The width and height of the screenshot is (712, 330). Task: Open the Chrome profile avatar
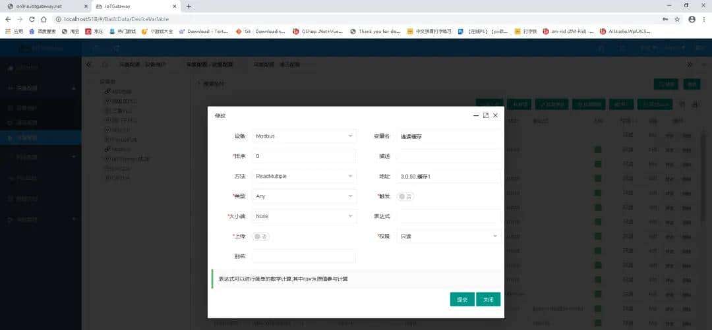pos(692,20)
